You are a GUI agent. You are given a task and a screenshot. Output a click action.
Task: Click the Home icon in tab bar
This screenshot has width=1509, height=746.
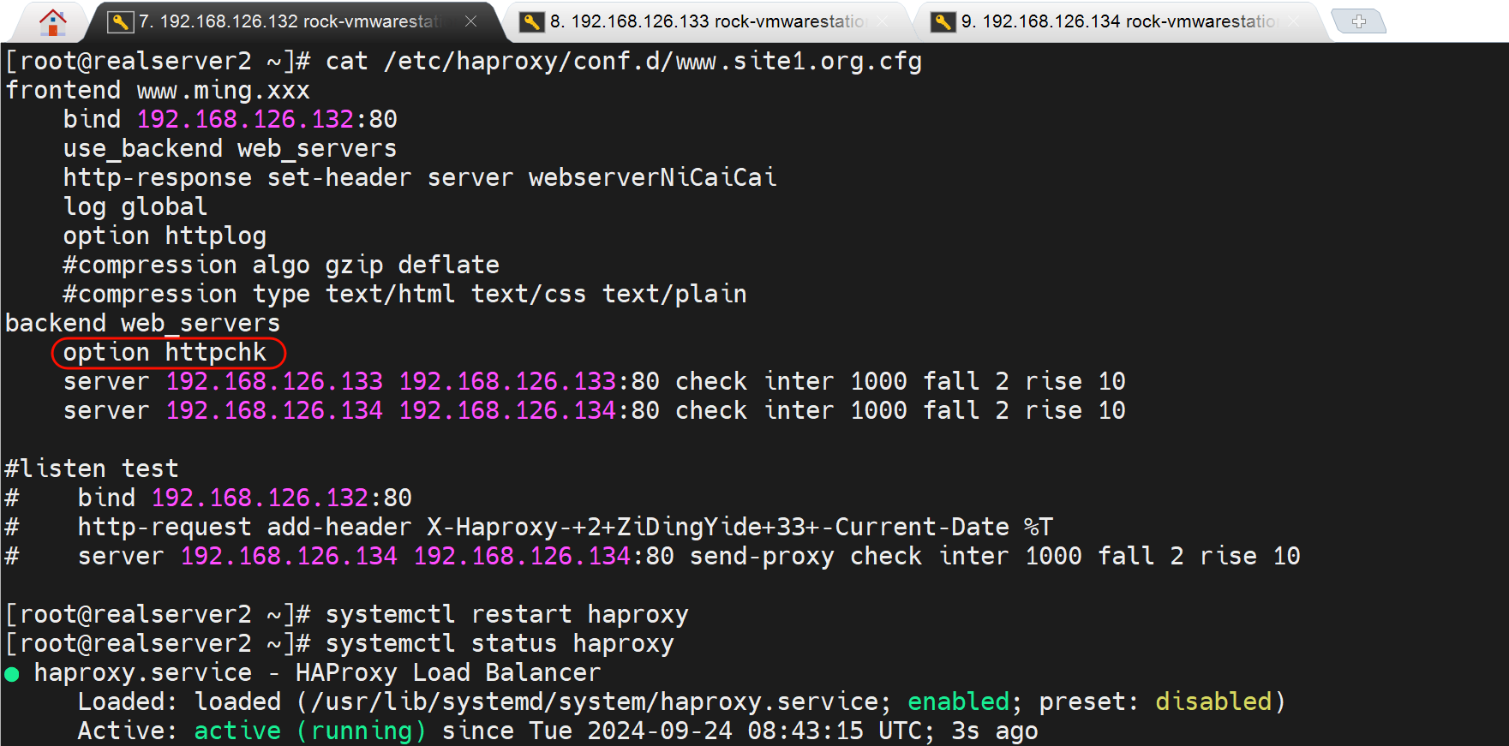[x=52, y=21]
